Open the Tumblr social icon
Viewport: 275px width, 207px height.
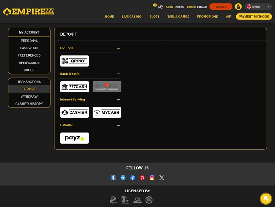click(x=113, y=178)
